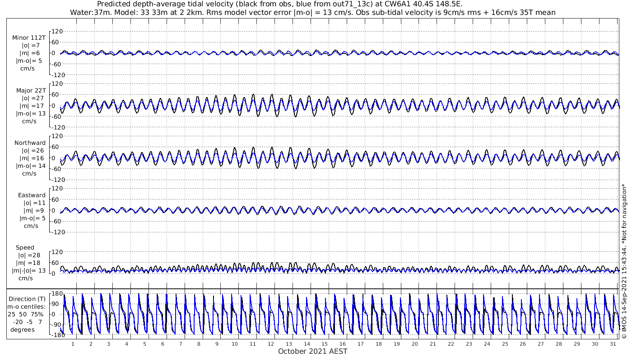Click day '25' on the October date axis
The height and width of the screenshot is (361, 632).
click(505, 343)
